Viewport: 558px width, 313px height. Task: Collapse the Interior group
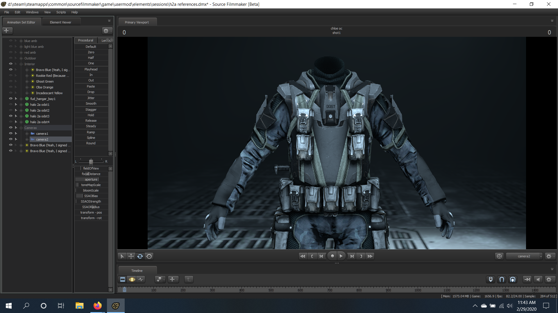(21, 64)
